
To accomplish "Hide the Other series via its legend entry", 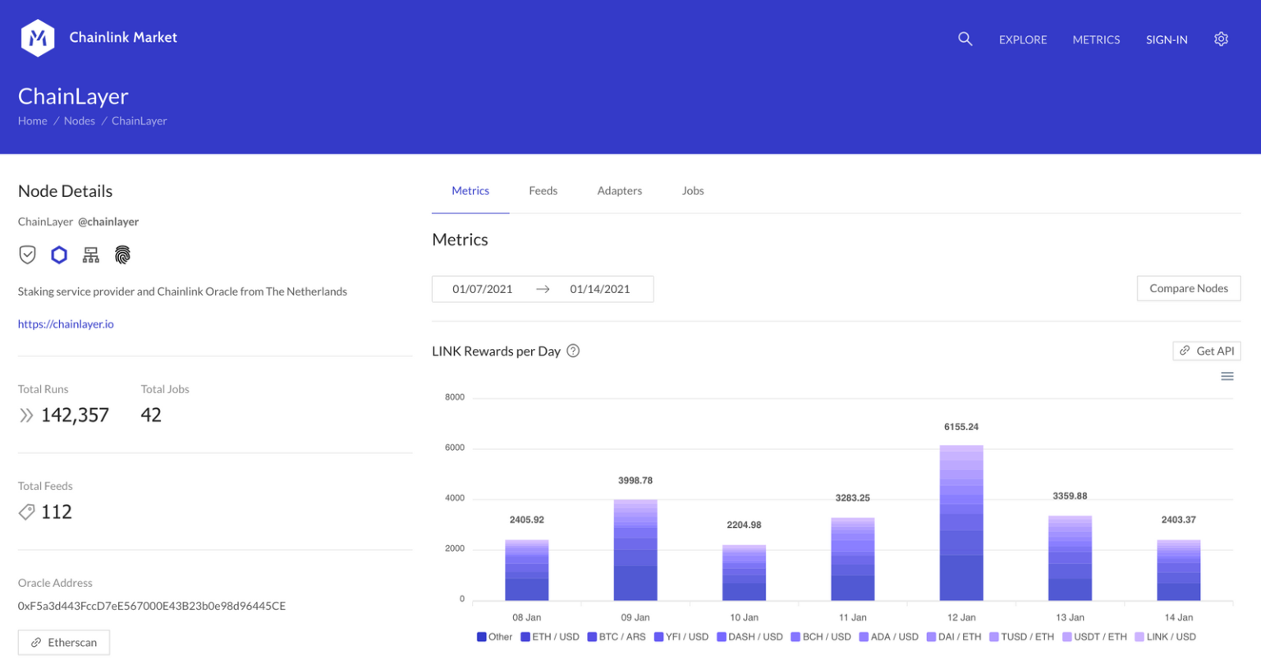I will (x=493, y=636).
